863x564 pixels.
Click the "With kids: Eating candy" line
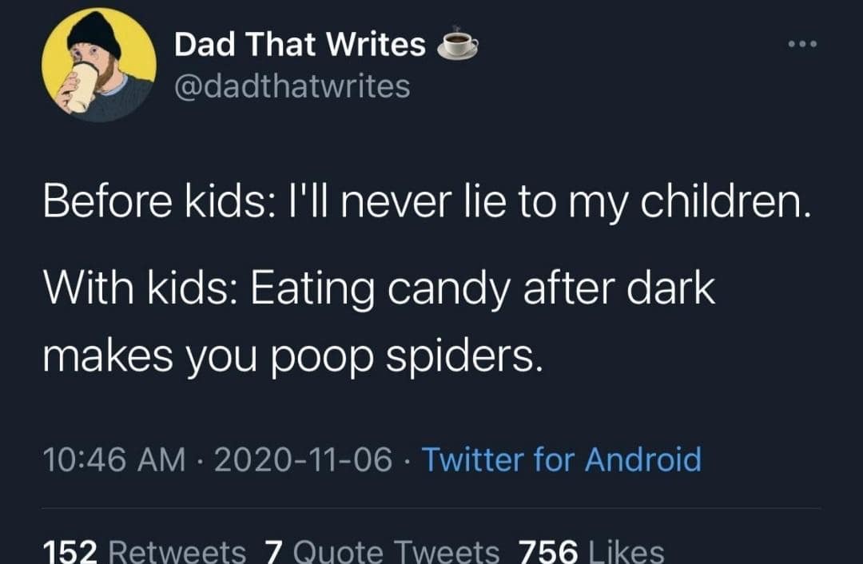point(378,288)
